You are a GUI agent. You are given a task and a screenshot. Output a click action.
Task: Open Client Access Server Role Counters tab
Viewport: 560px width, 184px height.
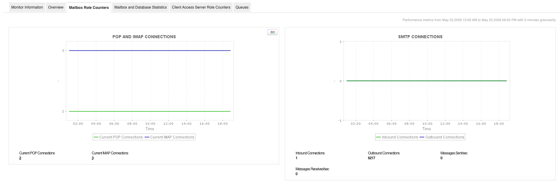(201, 7)
